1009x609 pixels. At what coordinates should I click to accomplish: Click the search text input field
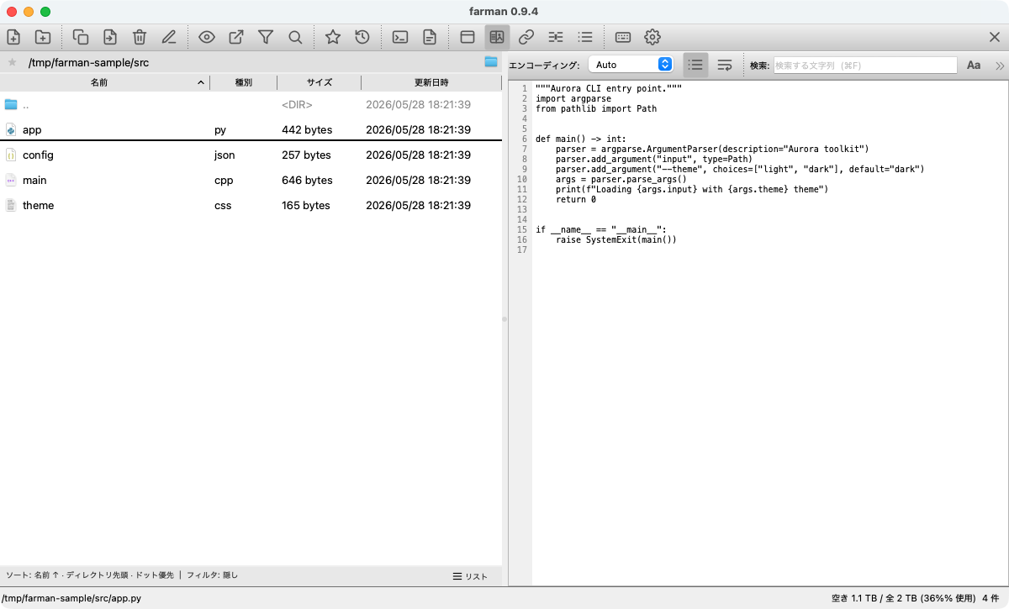coord(865,65)
